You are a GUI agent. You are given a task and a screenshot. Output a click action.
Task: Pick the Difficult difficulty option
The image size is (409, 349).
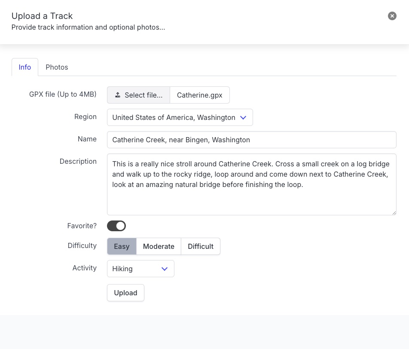pyautogui.click(x=201, y=246)
